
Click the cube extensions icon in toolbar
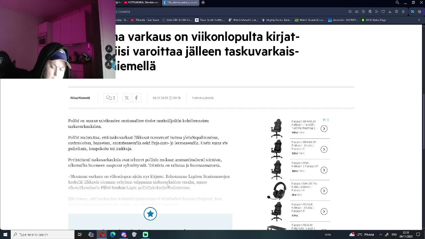(420, 12)
